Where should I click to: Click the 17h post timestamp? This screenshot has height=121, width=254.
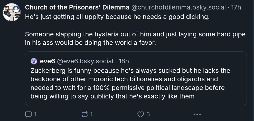236,7
